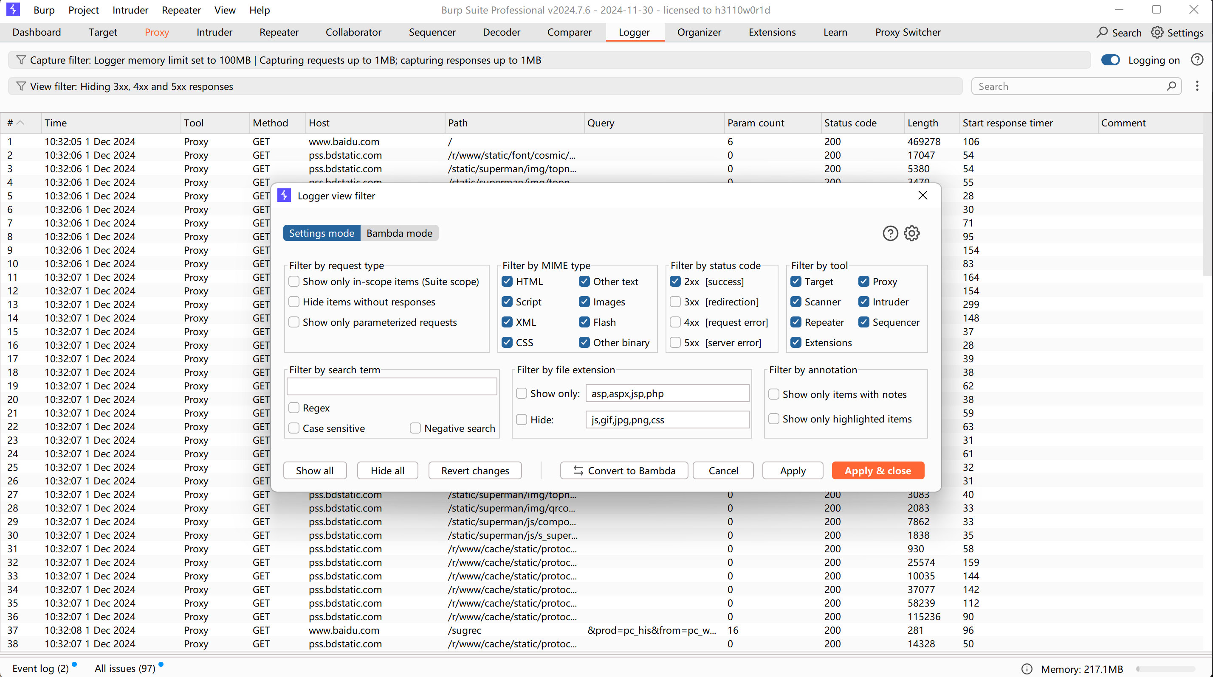
Task: Open the gear options in filter dialog
Action: click(911, 233)
